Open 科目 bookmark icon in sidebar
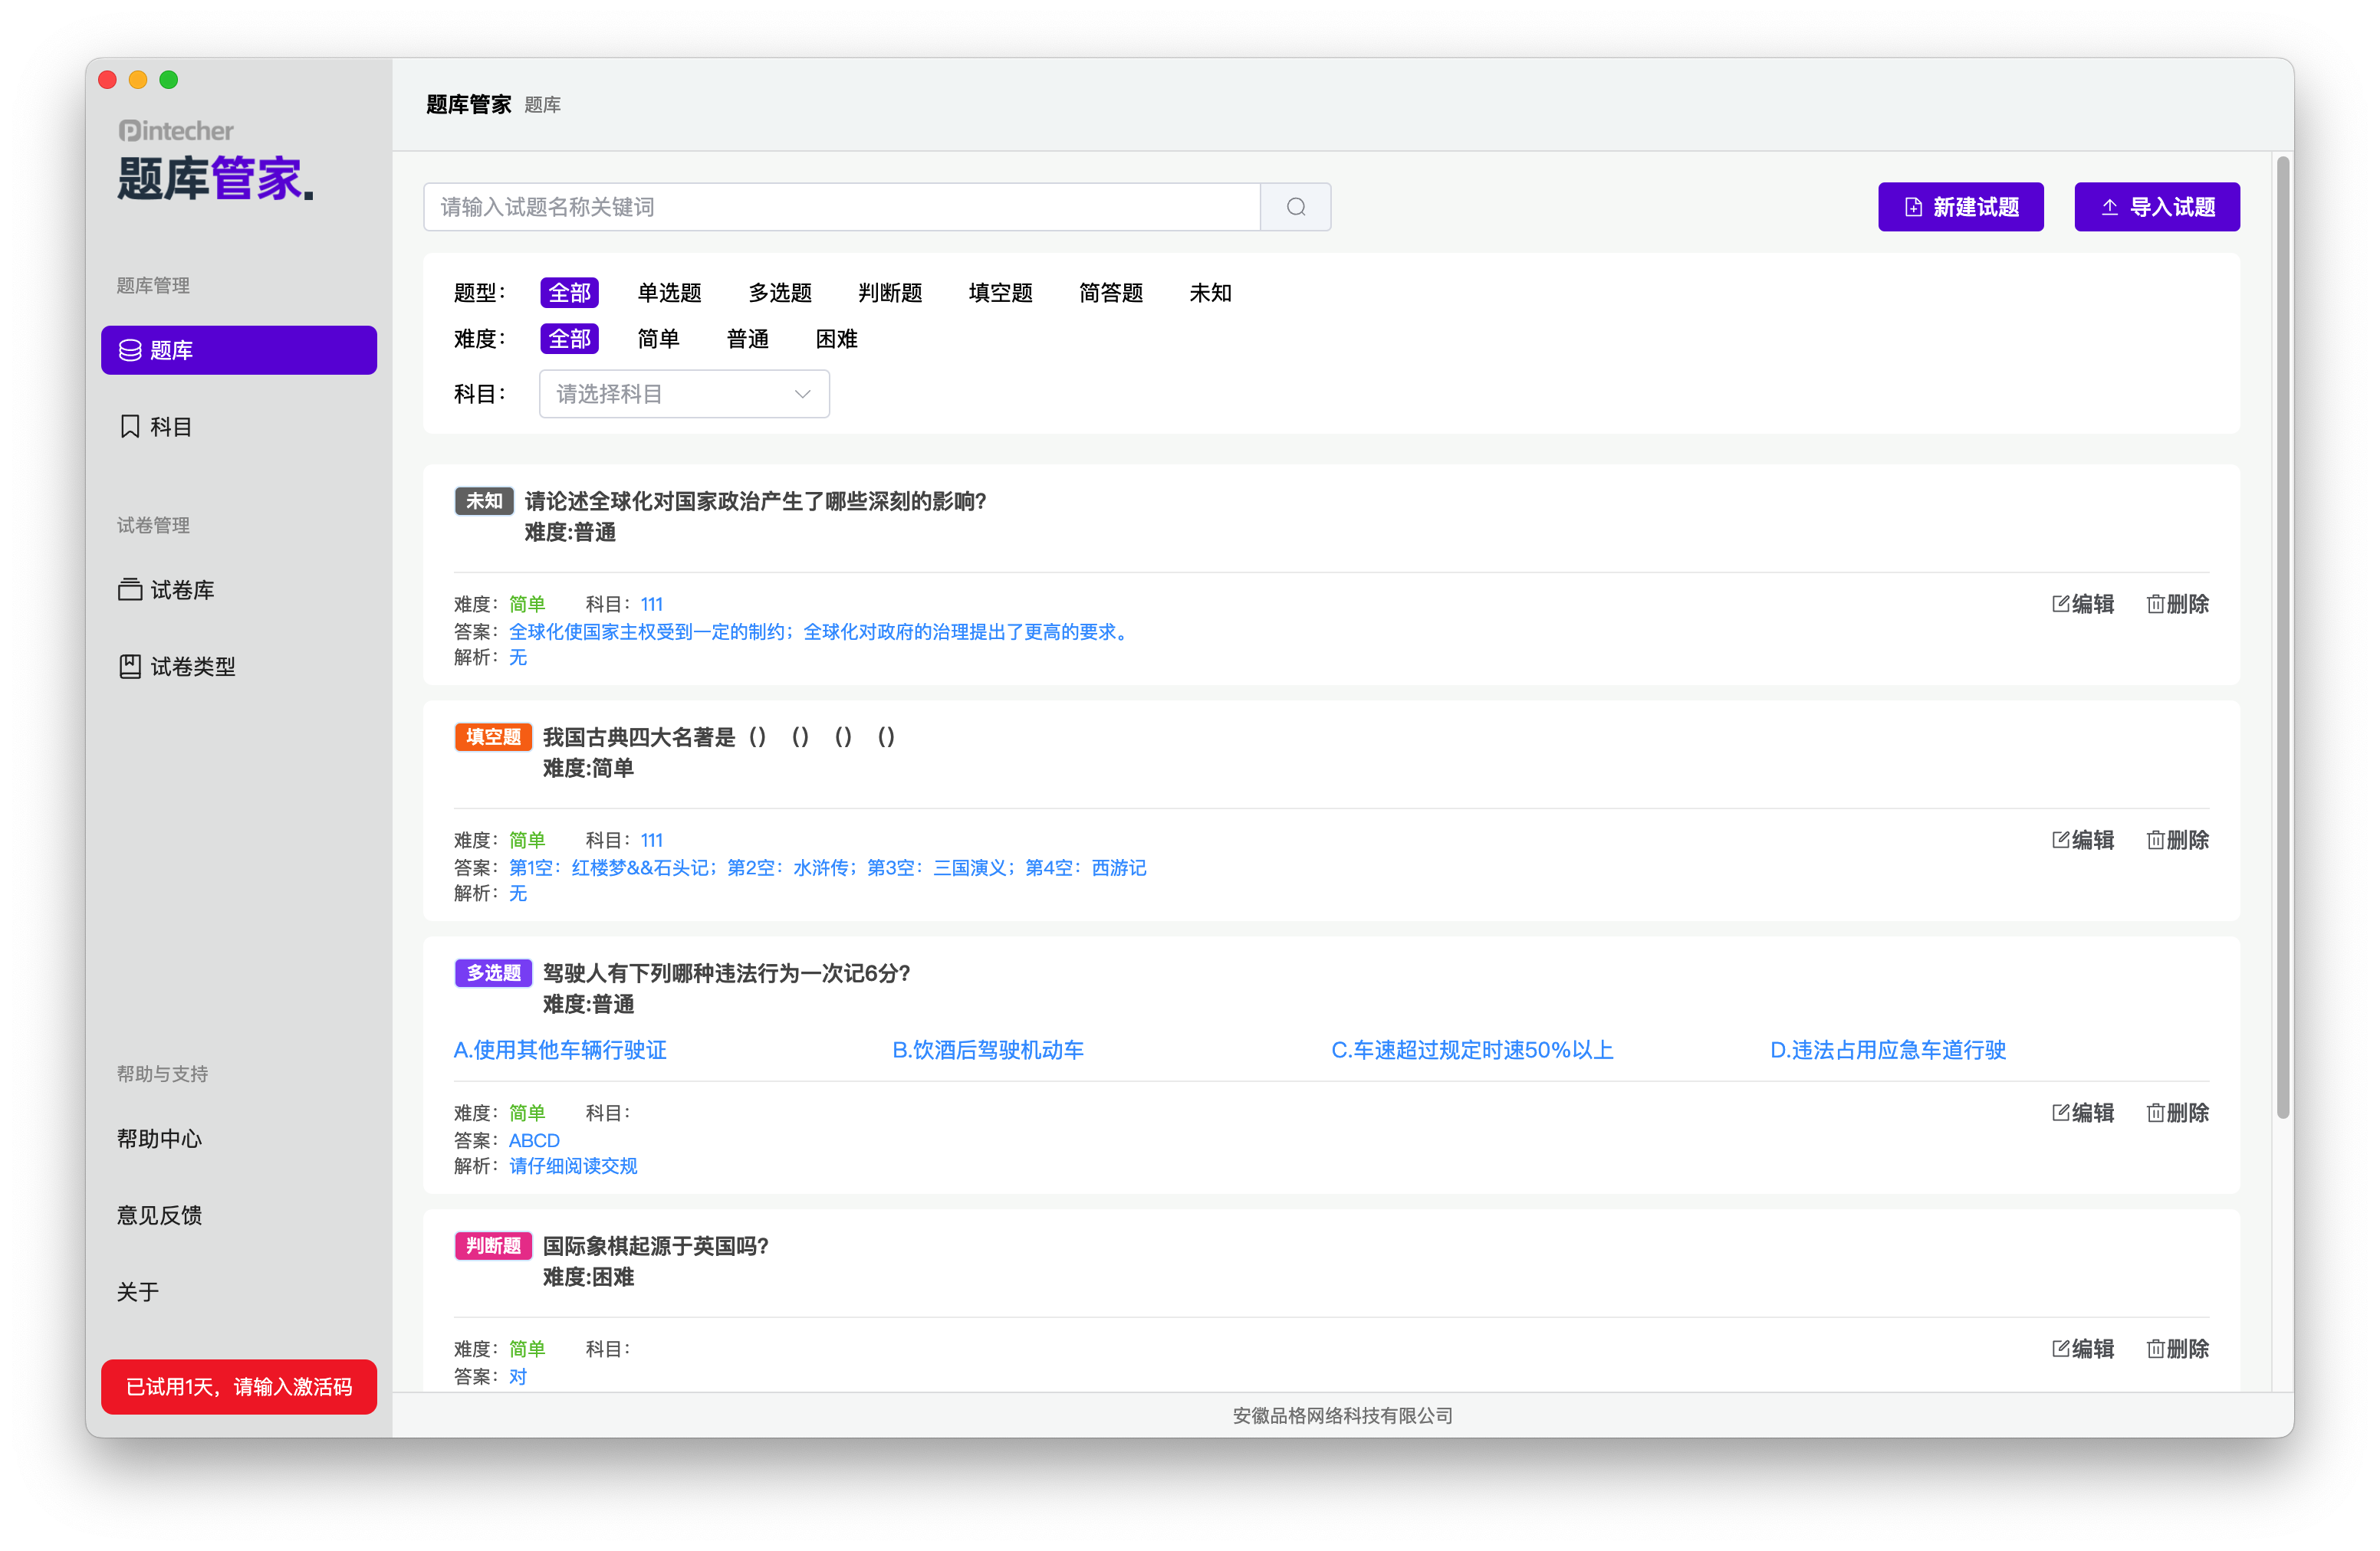This screenshot has height=1551, width=2380. point(130,427)
